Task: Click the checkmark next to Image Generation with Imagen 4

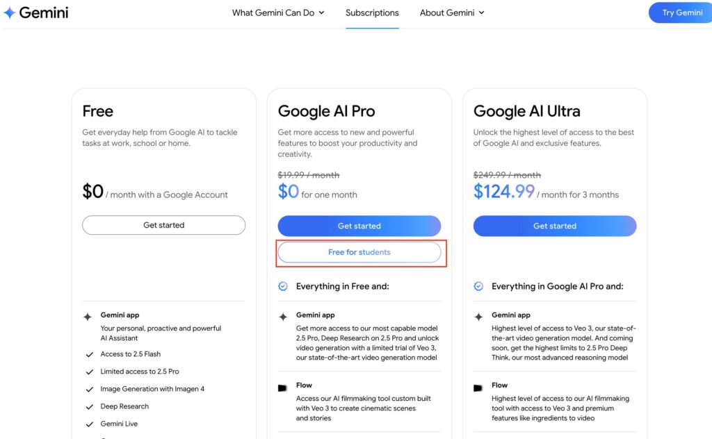Action: point(89,389)
